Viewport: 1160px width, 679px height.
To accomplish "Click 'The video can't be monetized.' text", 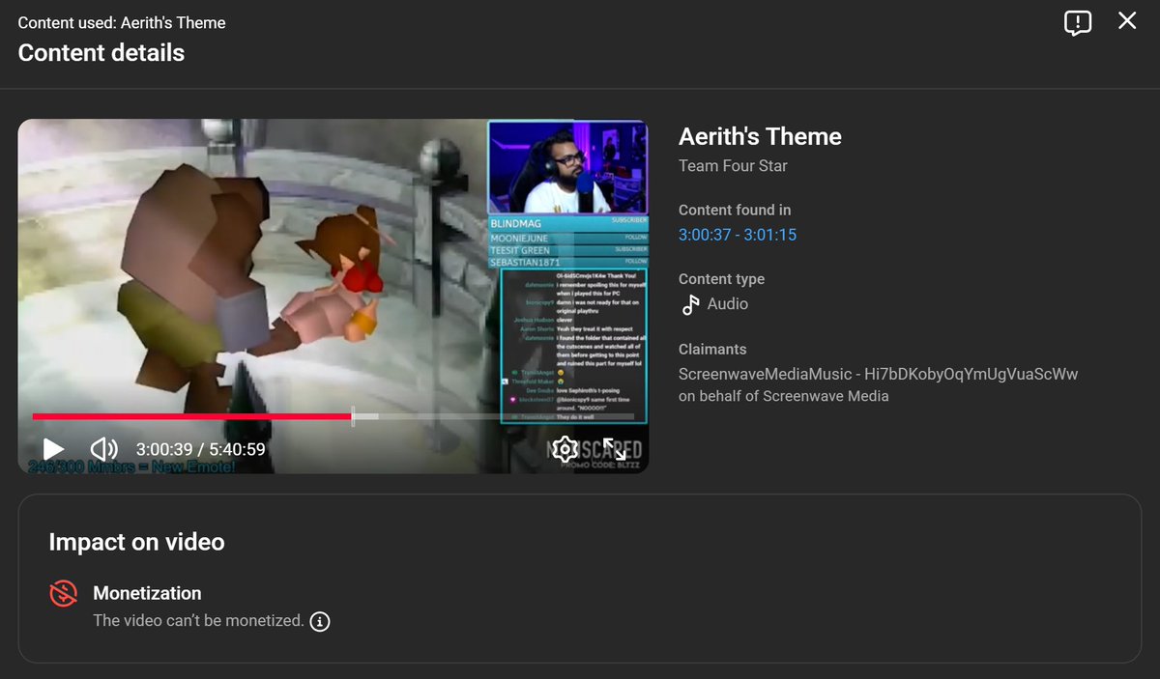I will point(198,621).
